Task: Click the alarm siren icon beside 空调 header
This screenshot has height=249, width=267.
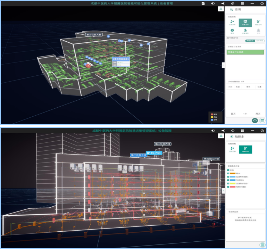Action: [x=220, y=9]
